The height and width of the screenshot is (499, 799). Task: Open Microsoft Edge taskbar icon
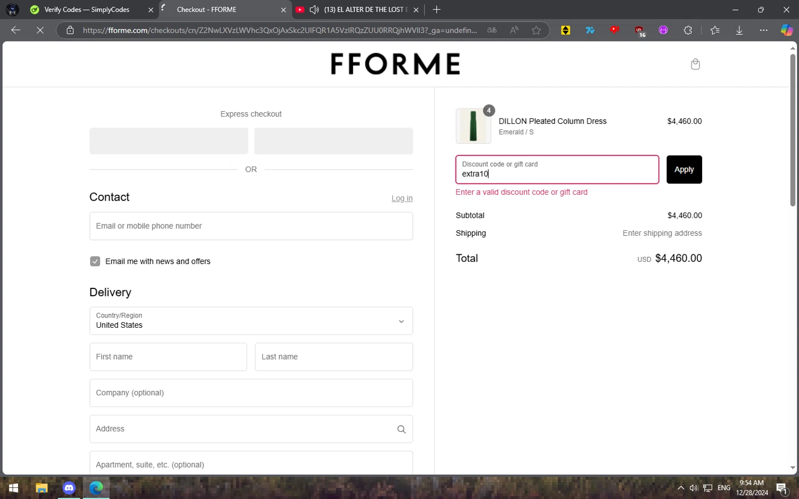tap(96, 488)
